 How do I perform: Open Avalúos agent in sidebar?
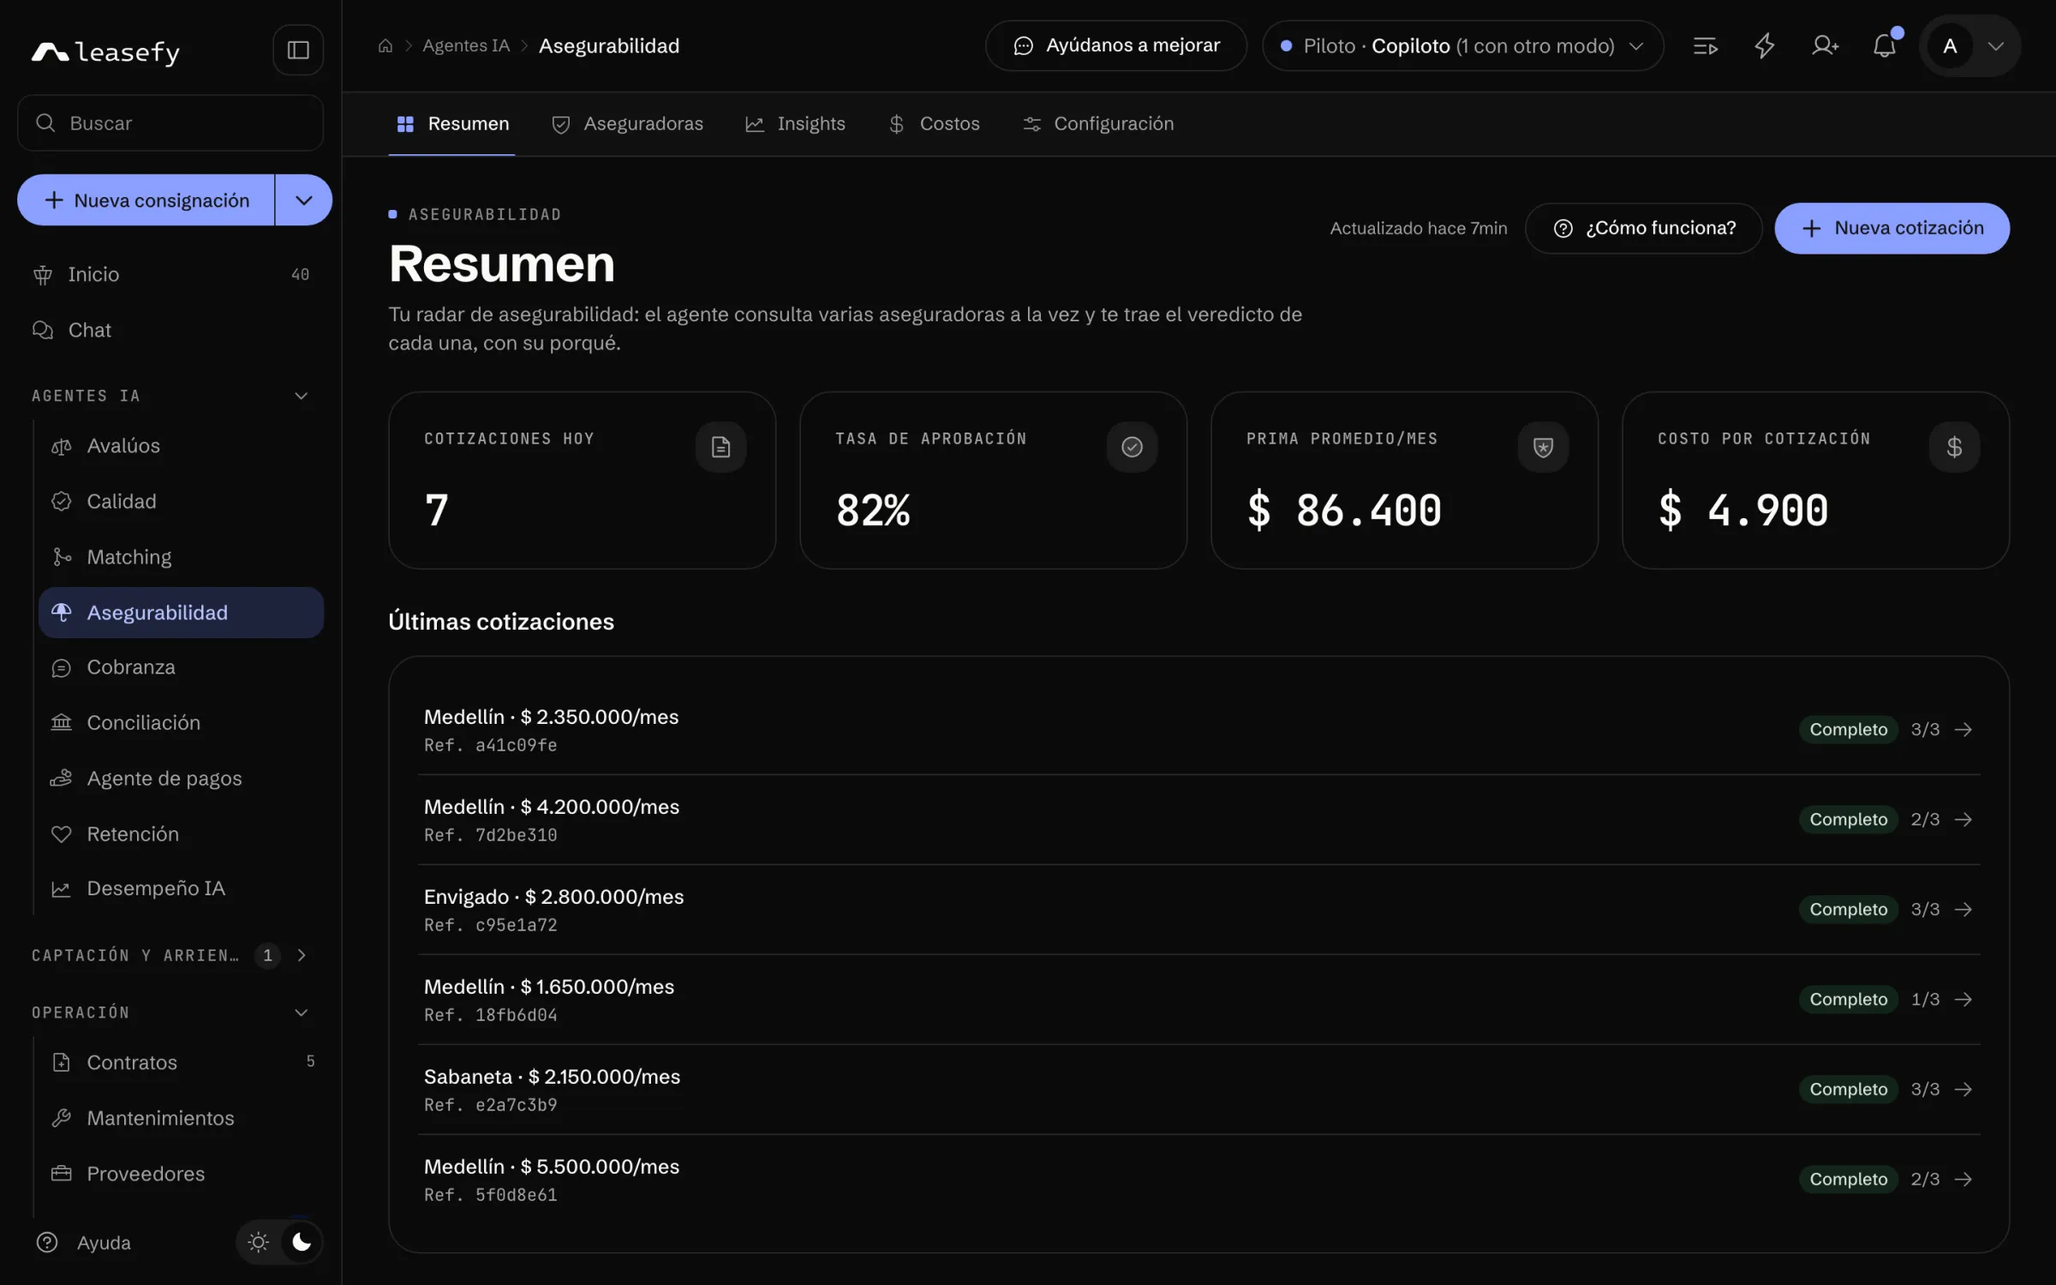point(181,445)
